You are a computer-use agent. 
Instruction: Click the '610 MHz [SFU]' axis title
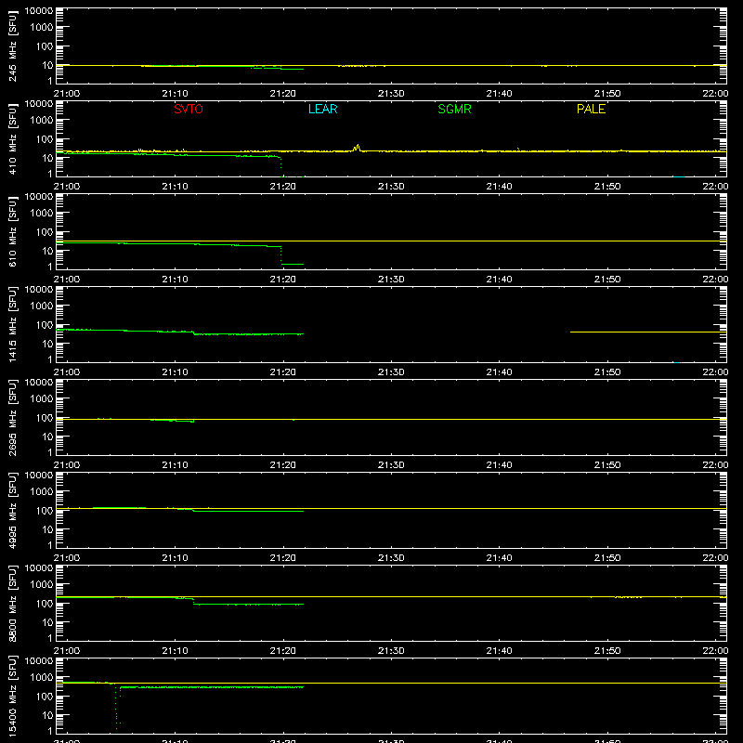click(x=12, y=231)
